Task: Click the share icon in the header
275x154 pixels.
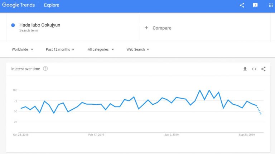Action: click(242, 5)
